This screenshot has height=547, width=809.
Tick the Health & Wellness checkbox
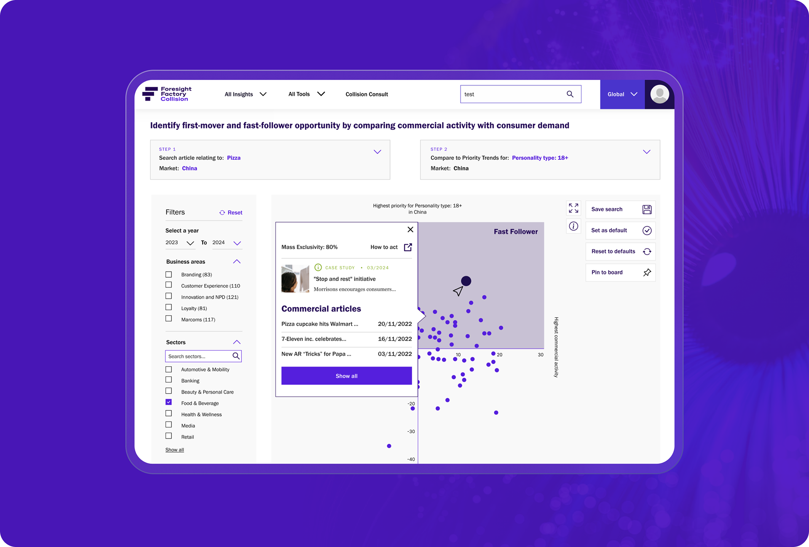pyautogui.click(x=169, y=413)
